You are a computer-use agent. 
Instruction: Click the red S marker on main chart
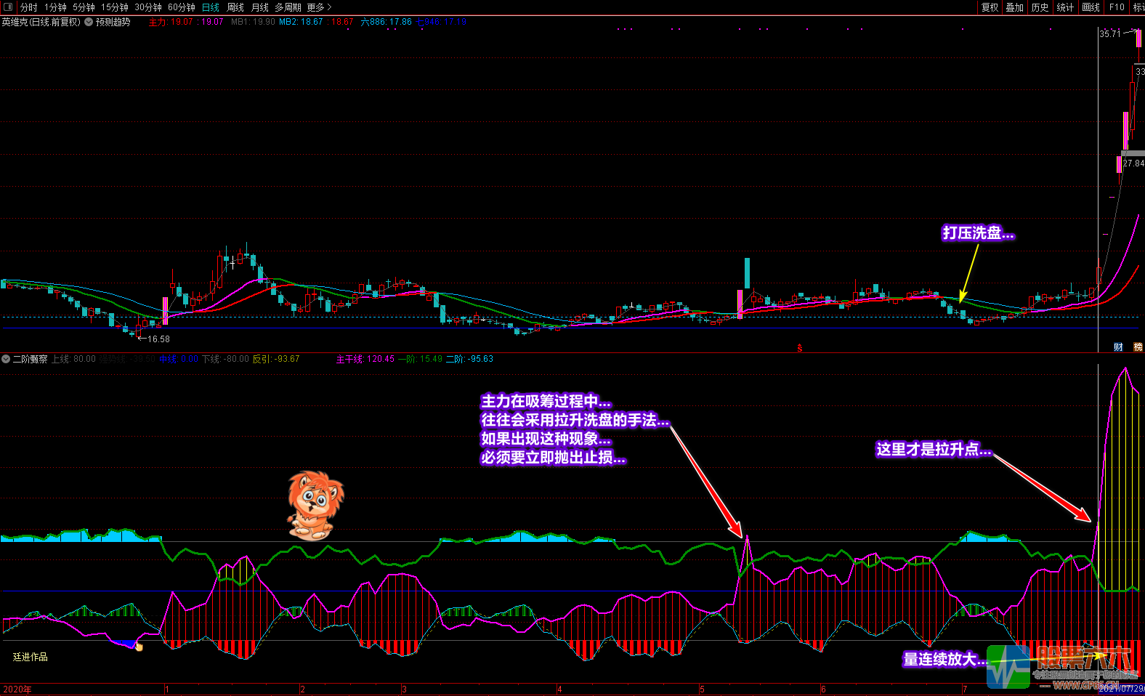click(799, 348)
